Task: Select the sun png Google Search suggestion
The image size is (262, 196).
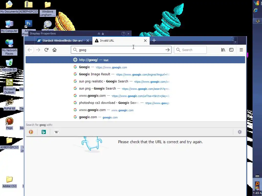Action: pyautogui.click(x=135, y=89)
